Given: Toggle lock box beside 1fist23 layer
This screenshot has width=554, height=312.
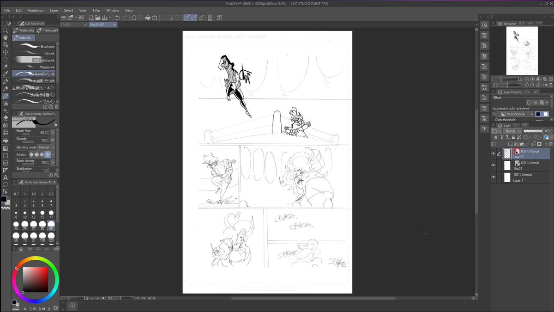Looking at the screenshot, I should [499, 165].
